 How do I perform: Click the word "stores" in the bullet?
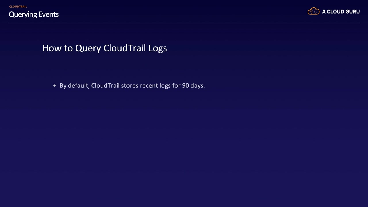(130, 86)
